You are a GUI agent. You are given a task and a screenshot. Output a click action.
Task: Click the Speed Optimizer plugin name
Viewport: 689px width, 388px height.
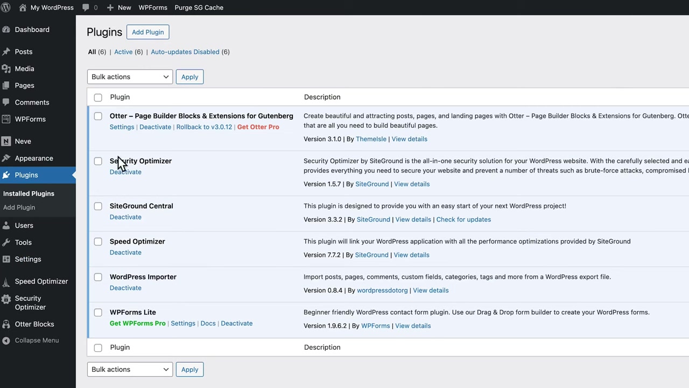137,241
